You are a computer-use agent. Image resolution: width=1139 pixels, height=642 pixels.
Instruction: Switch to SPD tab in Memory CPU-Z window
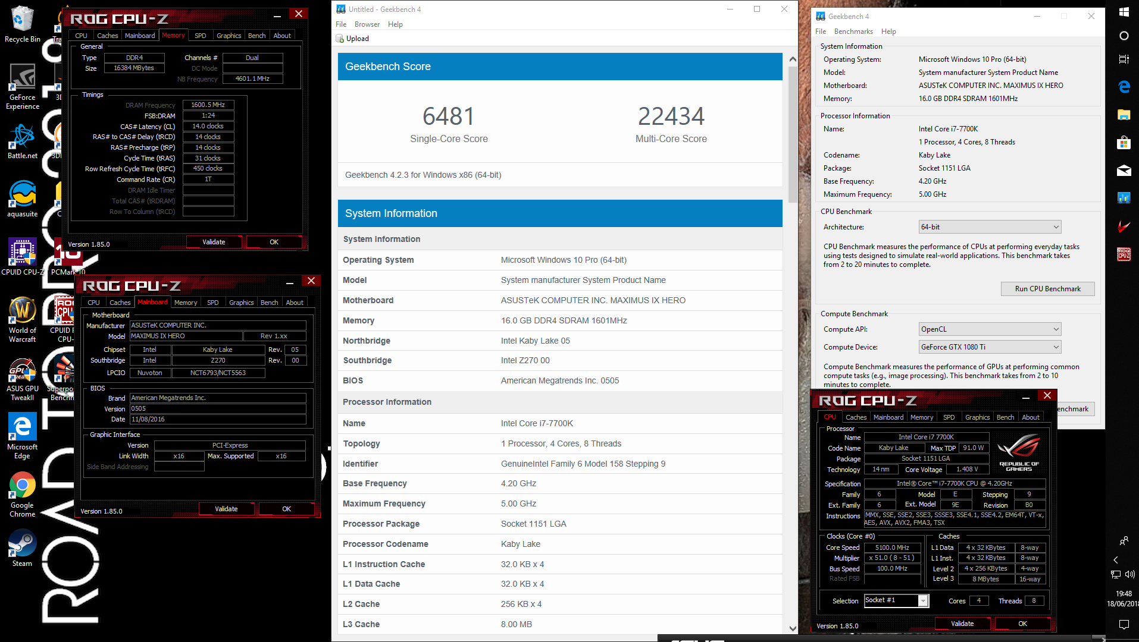pos(201,36)
